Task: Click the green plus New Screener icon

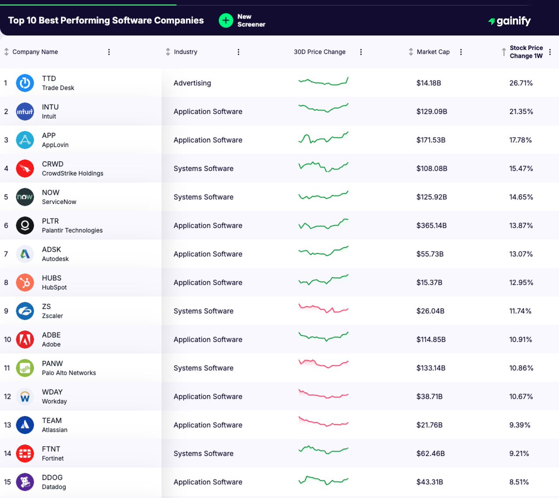Action: point(226,20)
